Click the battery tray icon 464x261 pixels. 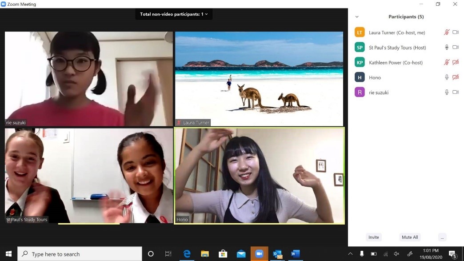(x=374, y=254)
